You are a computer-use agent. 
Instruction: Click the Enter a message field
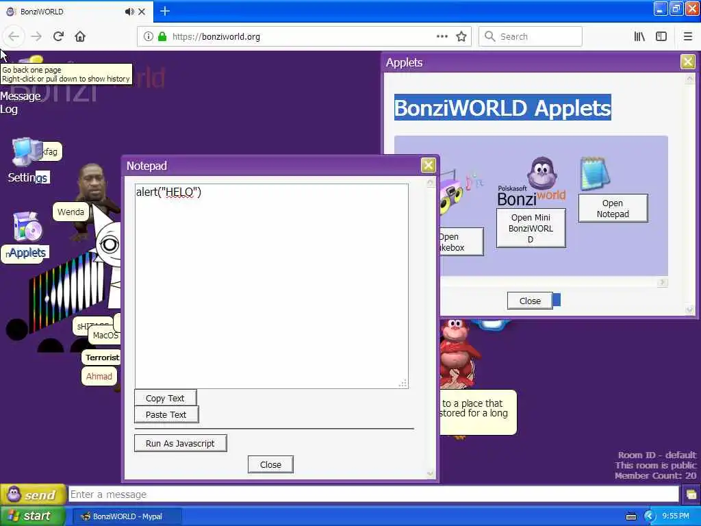(x=373, y=494)
